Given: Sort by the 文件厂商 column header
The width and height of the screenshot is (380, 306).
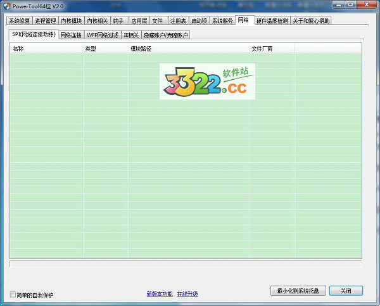Looking at the screenshot, I should coord(272,49).
